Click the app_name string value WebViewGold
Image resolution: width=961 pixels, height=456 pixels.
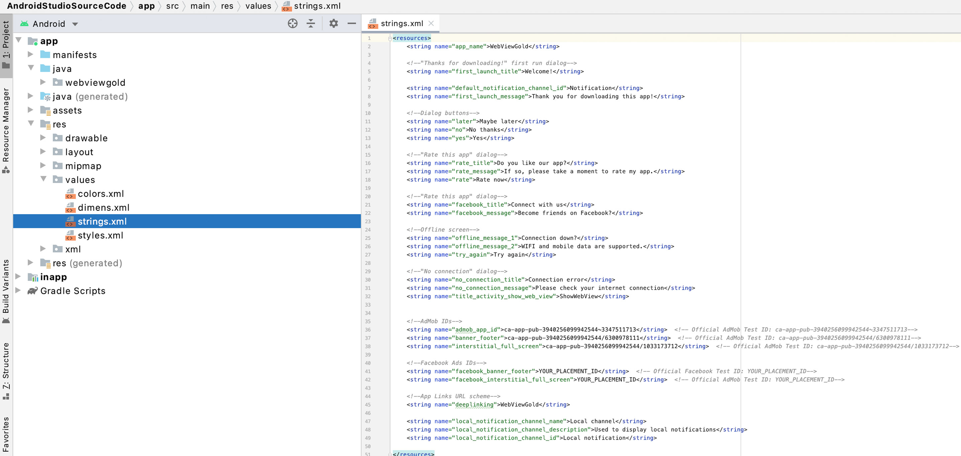[x=509, y=47]
